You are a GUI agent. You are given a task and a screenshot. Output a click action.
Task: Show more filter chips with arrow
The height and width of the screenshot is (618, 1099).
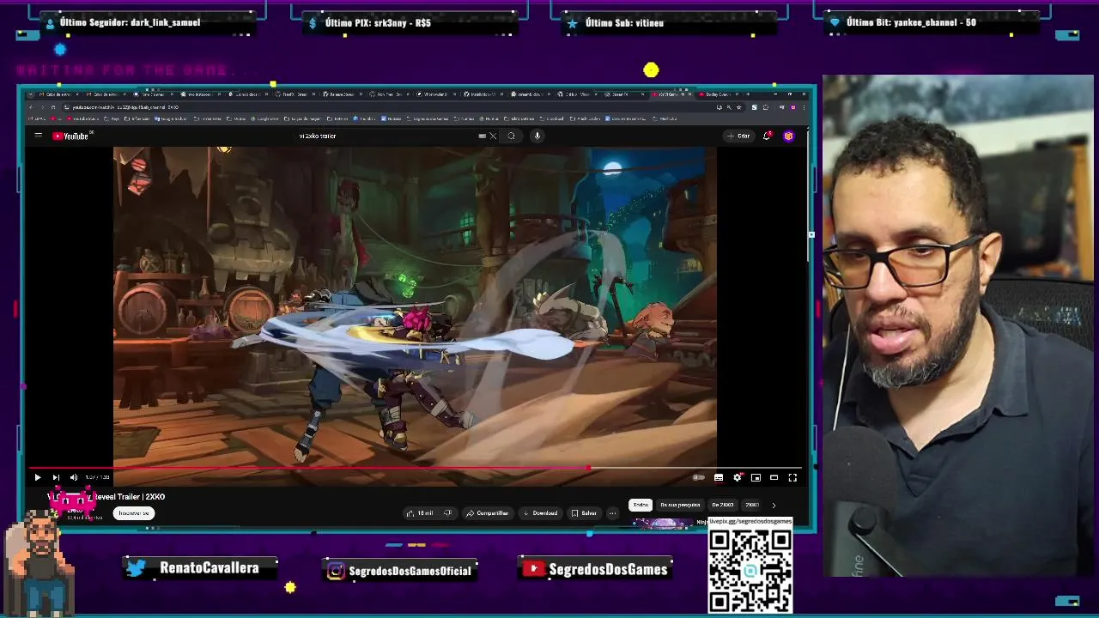click(x=774, y=505)
